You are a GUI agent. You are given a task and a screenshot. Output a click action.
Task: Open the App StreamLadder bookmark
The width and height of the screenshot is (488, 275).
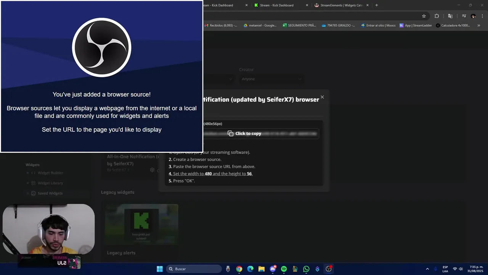416,26
